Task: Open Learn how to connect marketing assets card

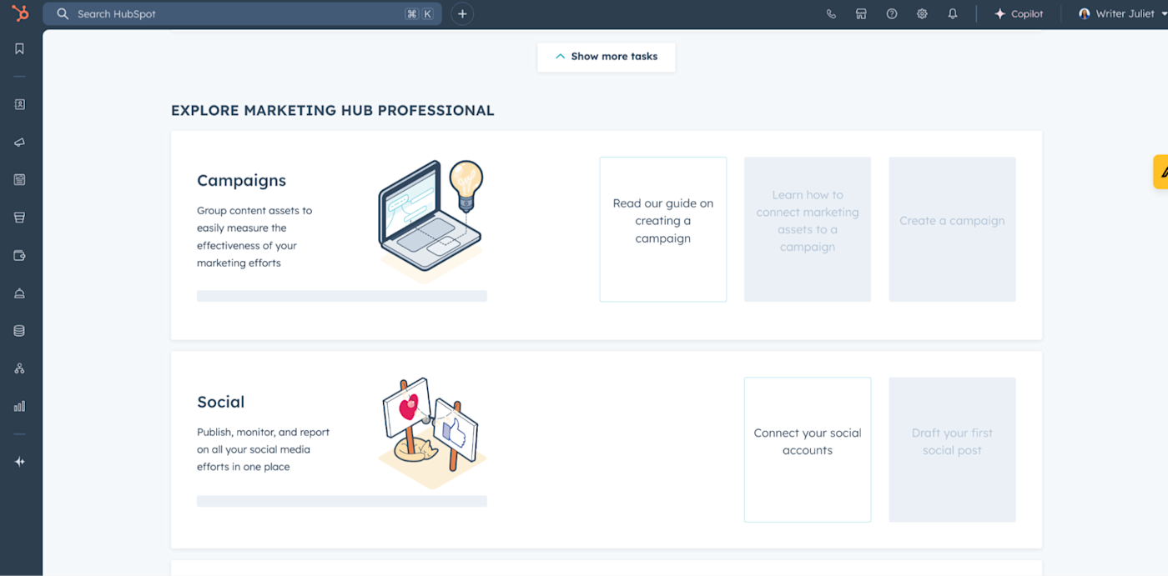Action: click(808, 229)
